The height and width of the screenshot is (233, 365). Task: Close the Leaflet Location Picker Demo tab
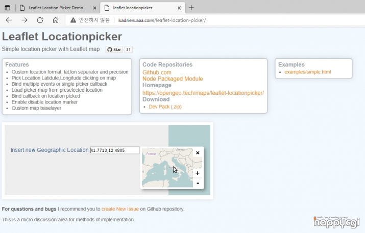coord(94,8)
